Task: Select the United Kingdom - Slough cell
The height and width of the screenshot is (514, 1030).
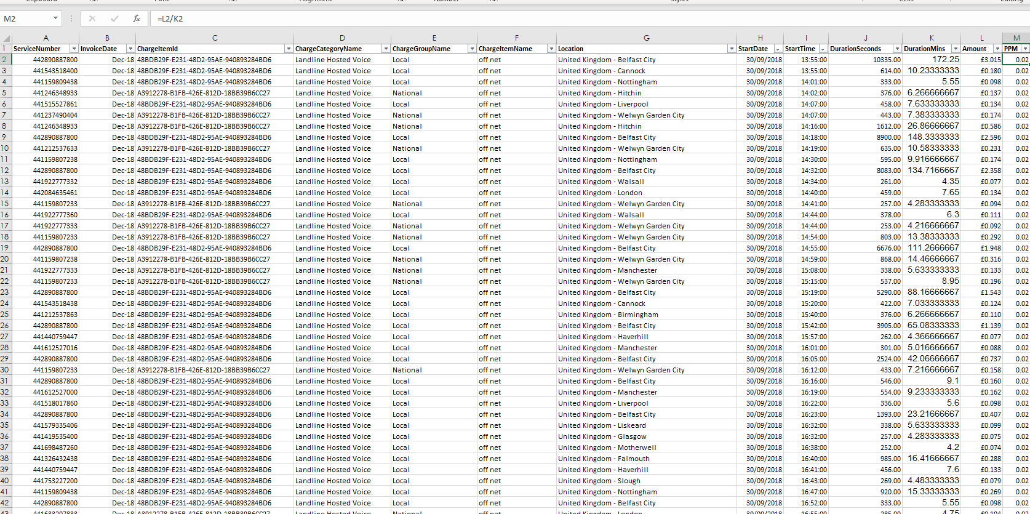Action: click(x=647, y=481)
